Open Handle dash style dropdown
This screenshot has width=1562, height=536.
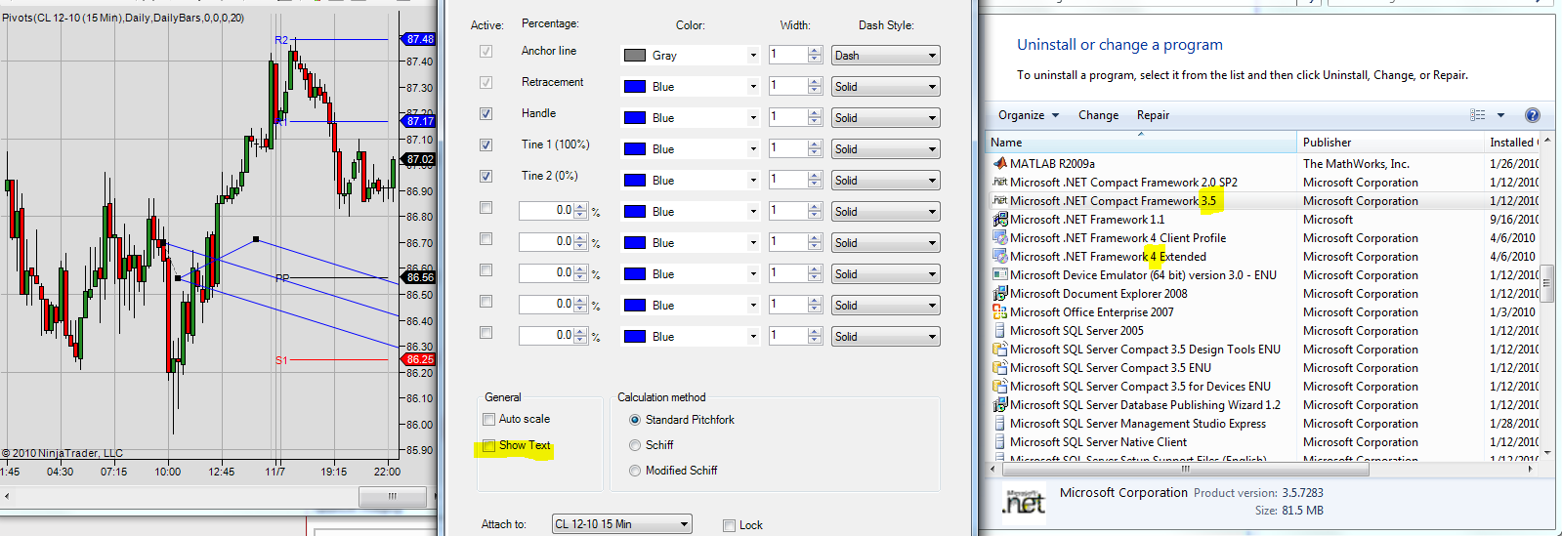932,118
